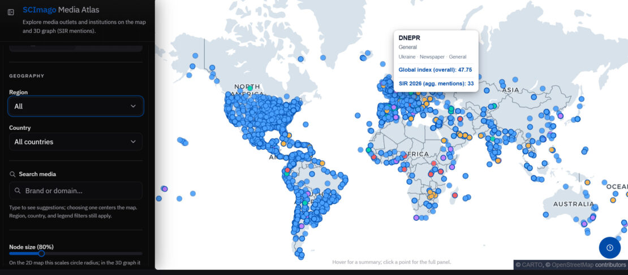Click the Node size slider handle
The height and width of the screenshot is (275, 628).
point(41,254)
